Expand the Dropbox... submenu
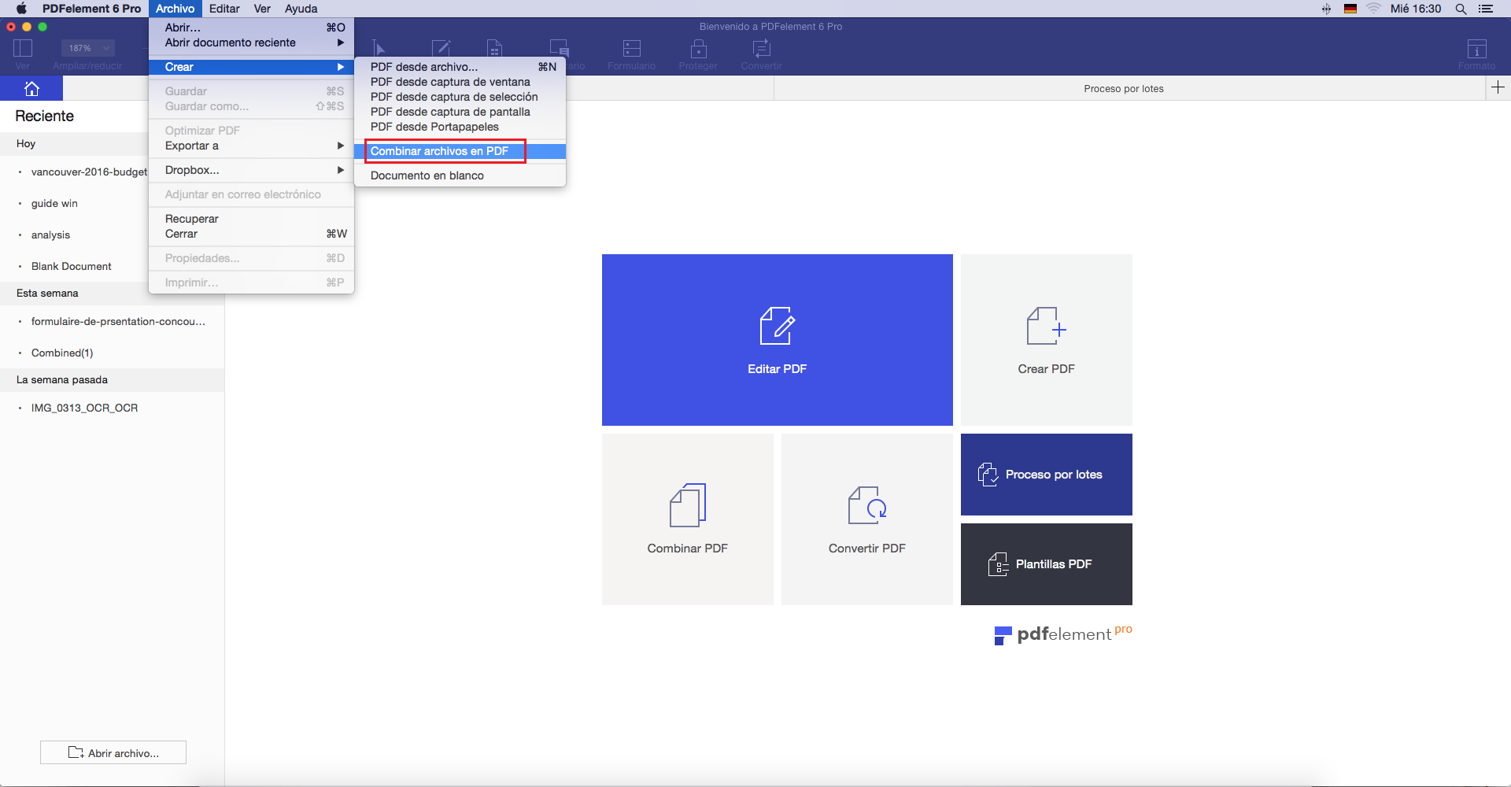This screenshot has height=787, width=1511. (251, 170)
